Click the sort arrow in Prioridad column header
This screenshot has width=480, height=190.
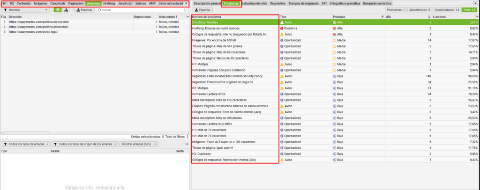point(382,17)
